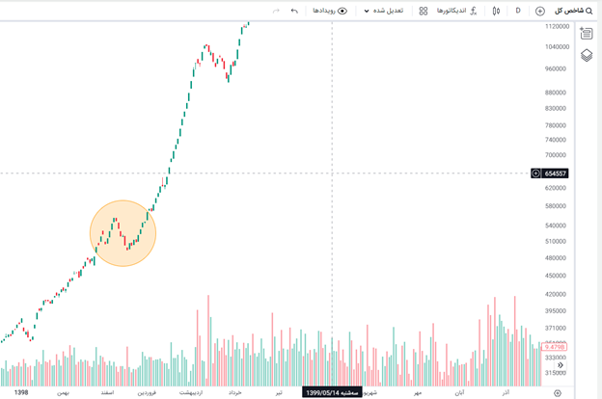Open the D timeframe interval selector

(x=518, y=11)
